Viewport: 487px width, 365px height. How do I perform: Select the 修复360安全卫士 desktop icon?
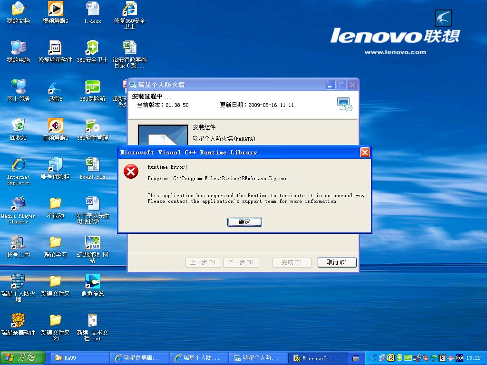(129, 16)
